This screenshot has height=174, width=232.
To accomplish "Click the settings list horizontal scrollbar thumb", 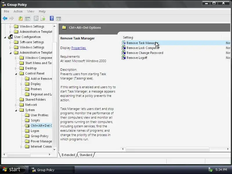I will [167, 149].
